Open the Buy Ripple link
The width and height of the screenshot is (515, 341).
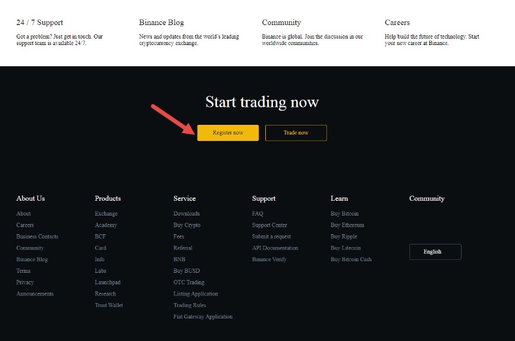click(x=344, y=237)
